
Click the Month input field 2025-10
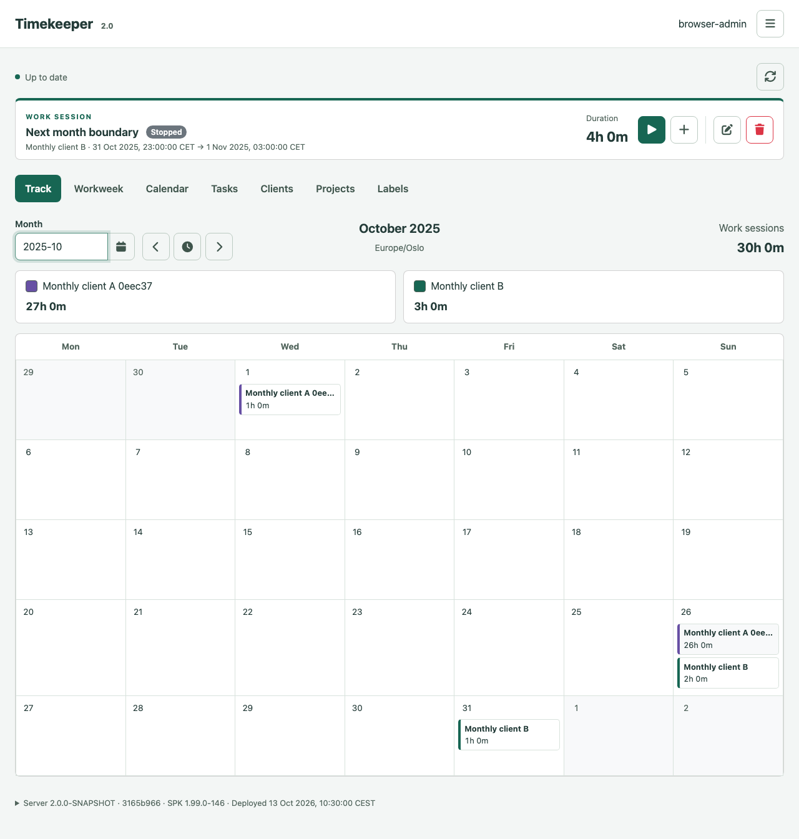click(x=61, y=247)
